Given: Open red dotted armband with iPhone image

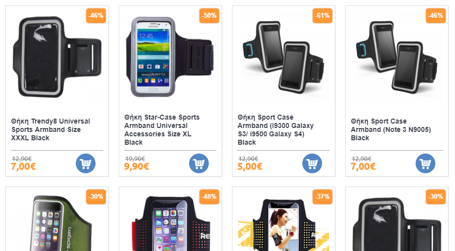Looking at the screenshot, I should pyautogui.click(x=171, y=224).
